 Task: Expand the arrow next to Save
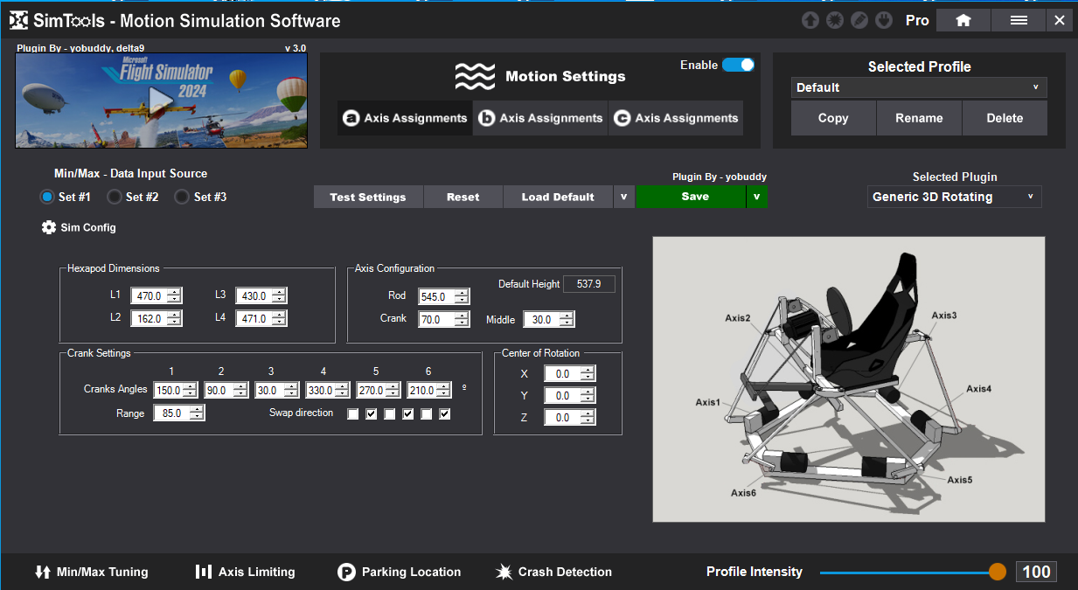[x=756, y=197]
